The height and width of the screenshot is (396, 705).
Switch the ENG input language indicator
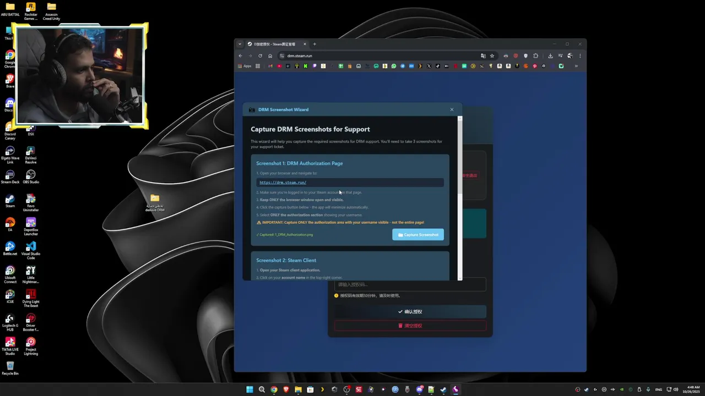click(x=659, y=389)
